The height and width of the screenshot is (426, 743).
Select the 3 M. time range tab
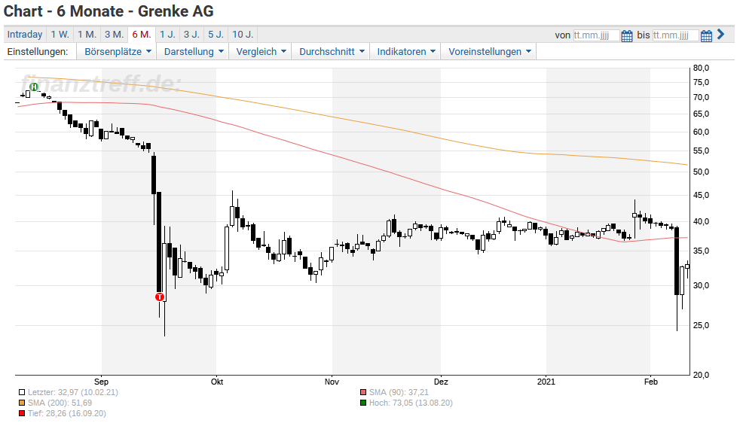tap(115, 35)
